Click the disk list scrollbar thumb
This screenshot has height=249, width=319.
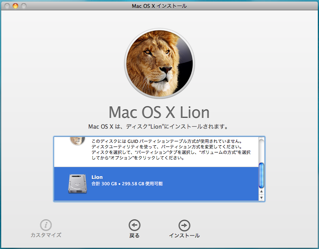(261, 175)
